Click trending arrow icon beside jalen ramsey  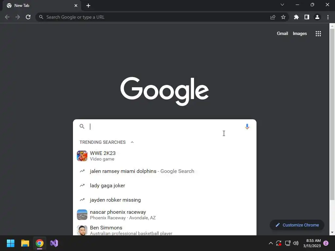pos(82,171)
